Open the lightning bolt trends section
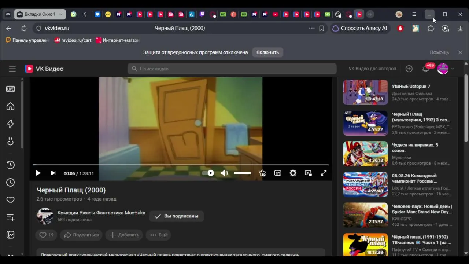This screenshot has height=264, width=469. click(10, 124)
